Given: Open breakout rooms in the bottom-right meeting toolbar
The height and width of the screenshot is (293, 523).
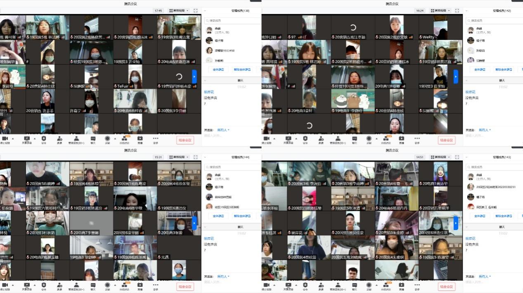Looking at the screenshot, I should coord(385,285).
